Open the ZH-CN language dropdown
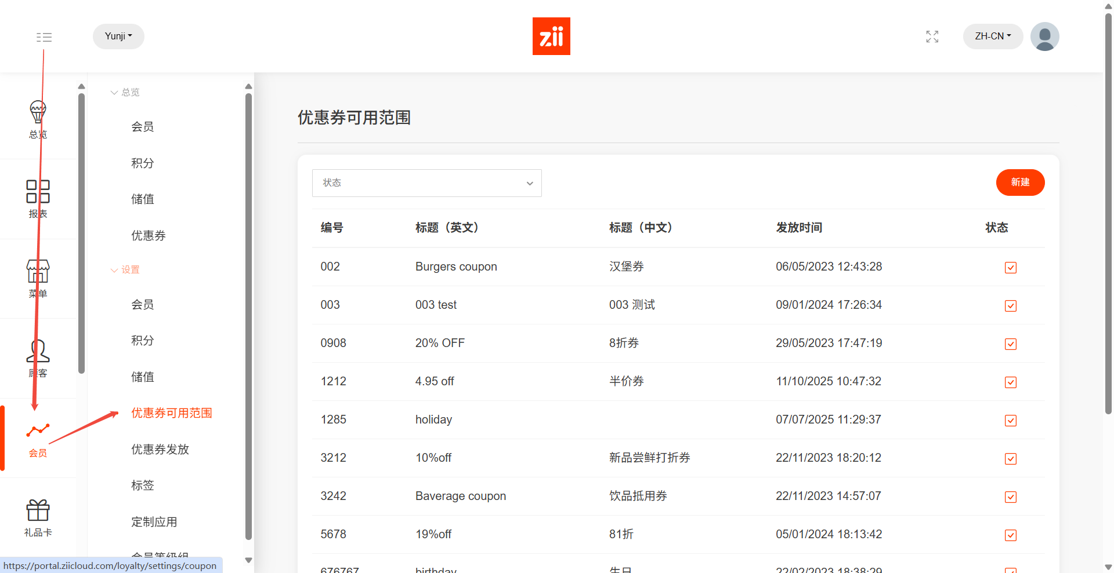The height and width of the screenshot is (573, 1114). [993, 36]
